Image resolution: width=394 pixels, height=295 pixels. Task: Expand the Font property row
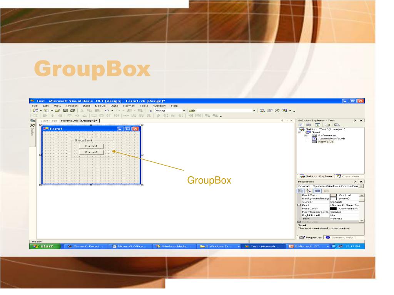(x=299, y=205)
